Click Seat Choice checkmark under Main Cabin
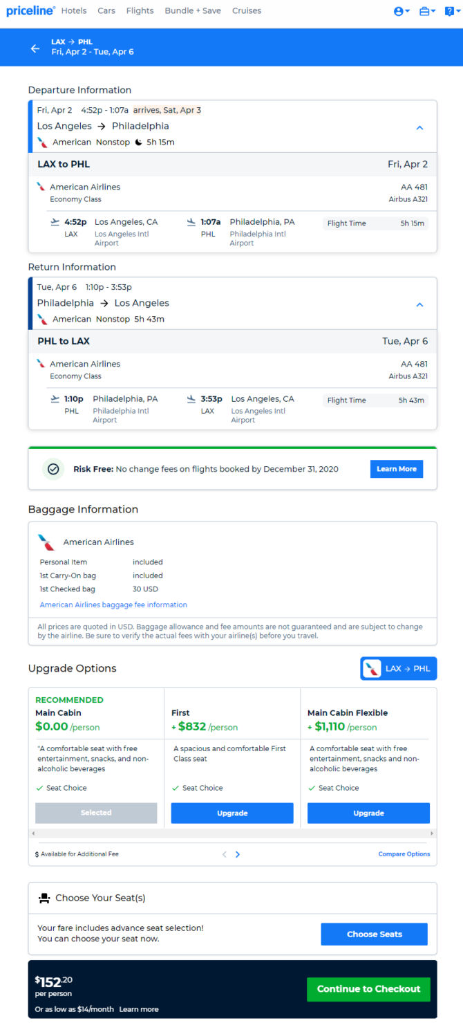The image size is (463, 1023). (x=39, y=788)
